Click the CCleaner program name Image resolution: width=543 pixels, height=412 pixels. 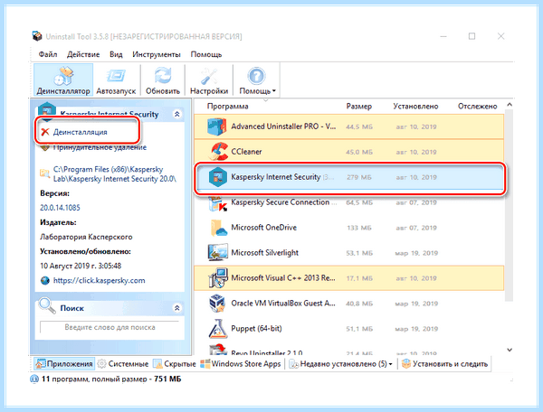coord(246,152)
